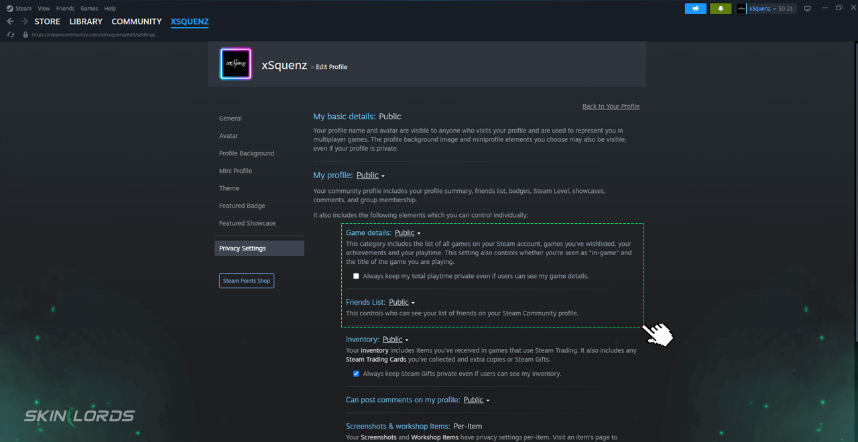The width and height of the screenshot is (858, 442).
Task: Click the "My basic details:" heading
Action: coord(345,117)
